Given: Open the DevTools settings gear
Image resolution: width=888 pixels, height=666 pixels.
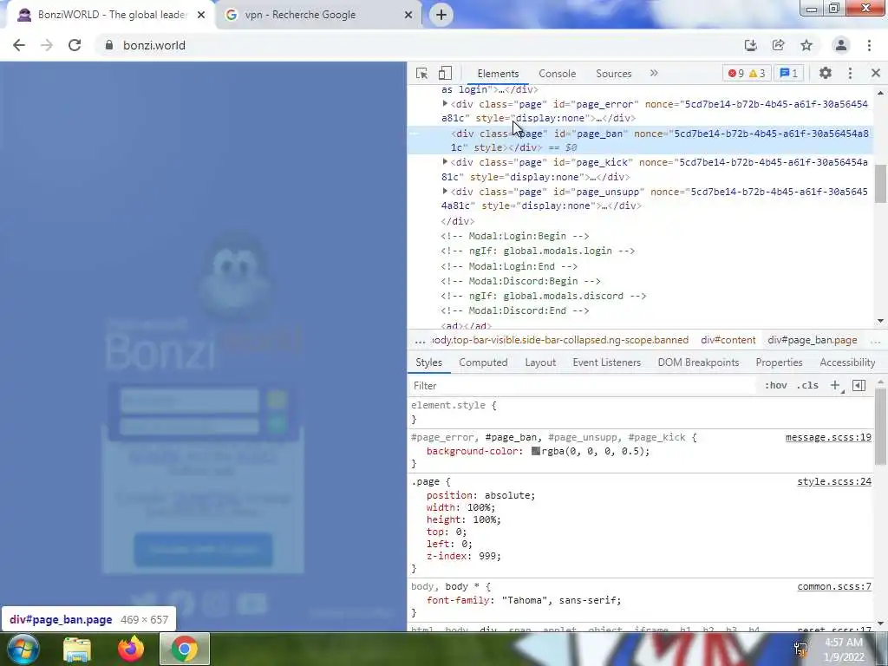Looking at the screenshot, I should [826, 73].
